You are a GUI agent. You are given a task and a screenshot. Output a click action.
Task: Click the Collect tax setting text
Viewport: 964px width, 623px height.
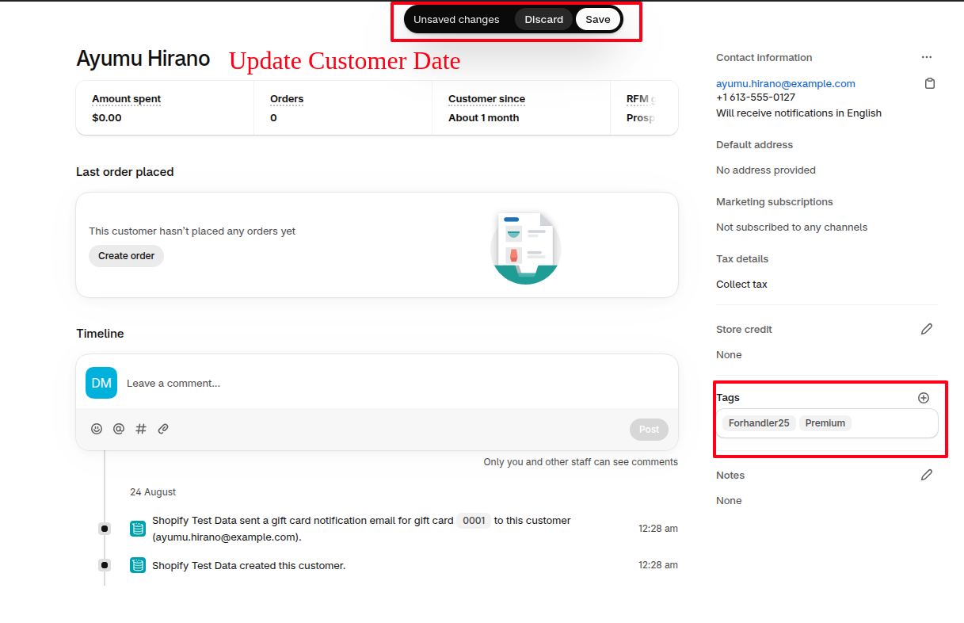point(741,285)
